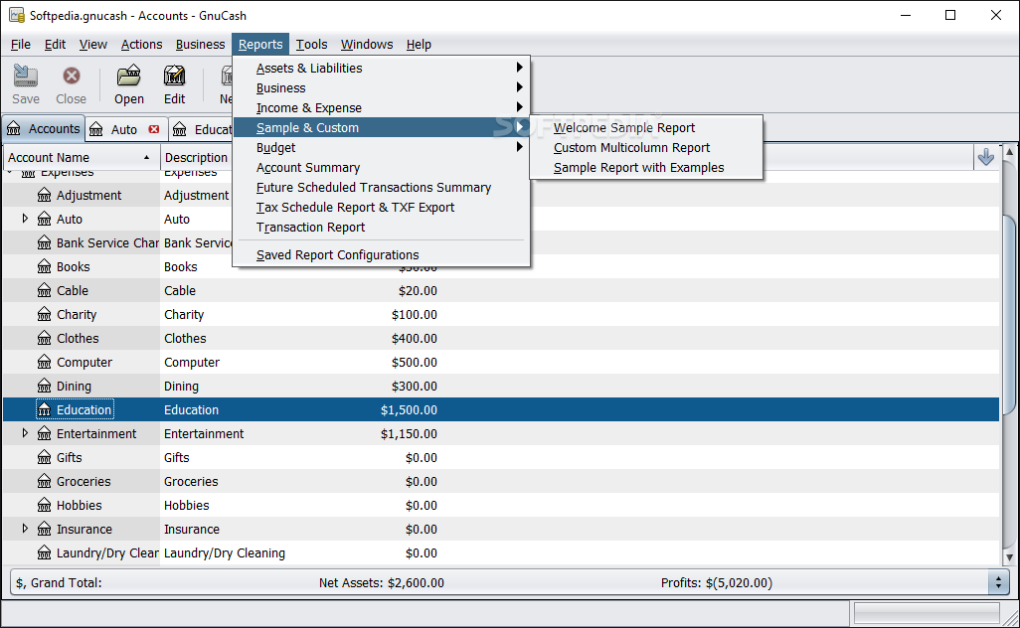This screenshot has height=628, width=1020.
Task: Open the Assets & Liabilities submenu
Action: click(x=381, y=68)
